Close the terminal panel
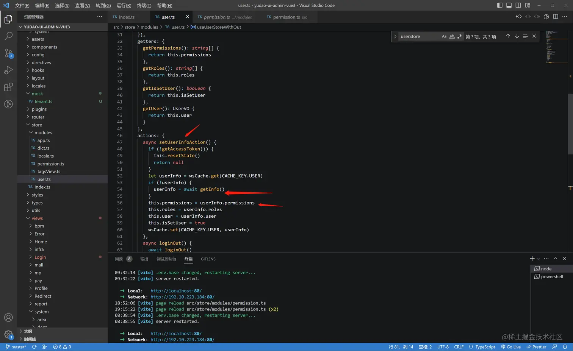The image size is (573, 351). point(565,259)
